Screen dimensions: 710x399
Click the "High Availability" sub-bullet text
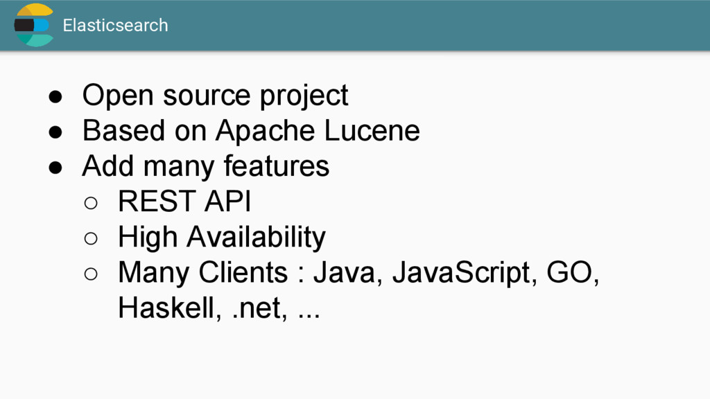pyautogui.click(x=222, y=237)
